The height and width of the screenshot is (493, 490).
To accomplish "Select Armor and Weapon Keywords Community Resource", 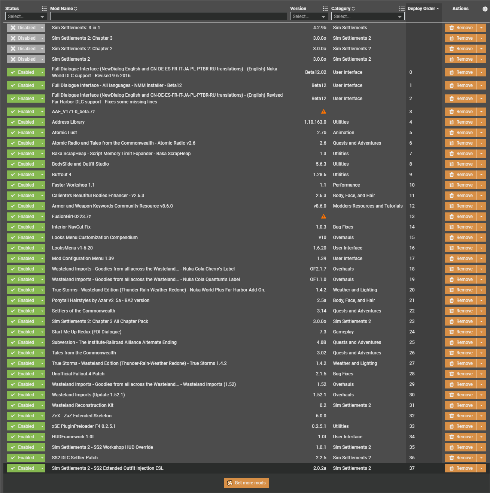I will (x=112, y=206).
